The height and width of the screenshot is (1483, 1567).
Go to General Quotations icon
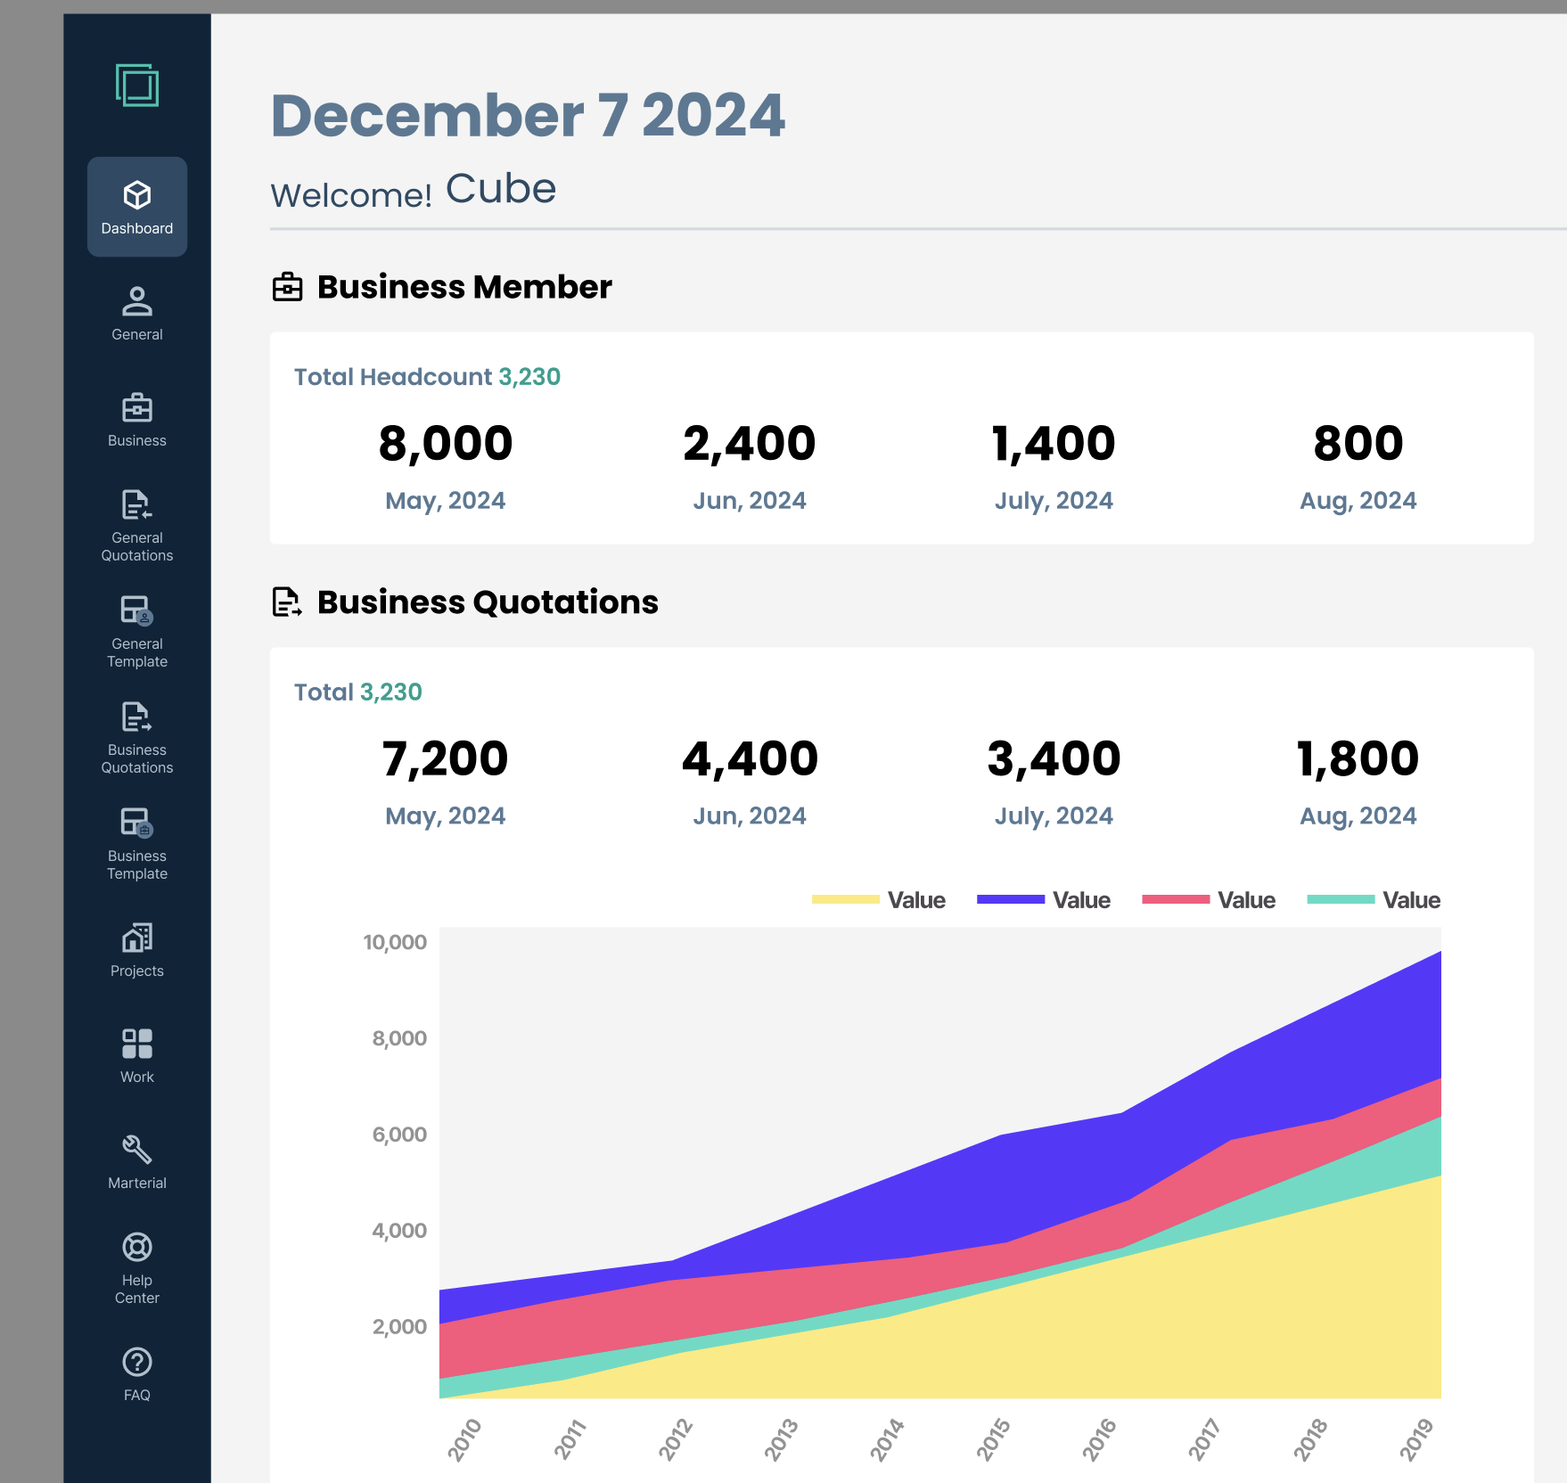tap(136, 505)
